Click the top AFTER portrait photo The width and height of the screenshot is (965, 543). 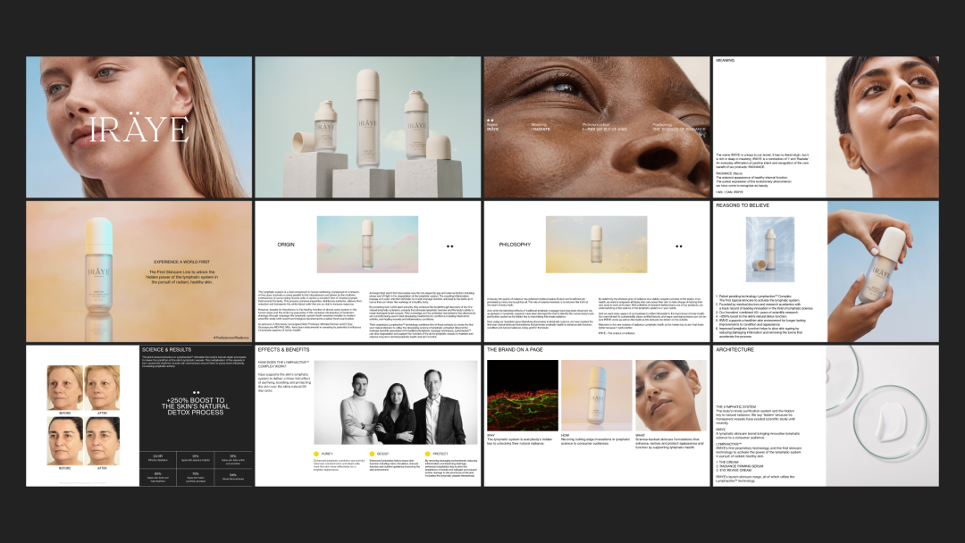click(x=102, y=388)
